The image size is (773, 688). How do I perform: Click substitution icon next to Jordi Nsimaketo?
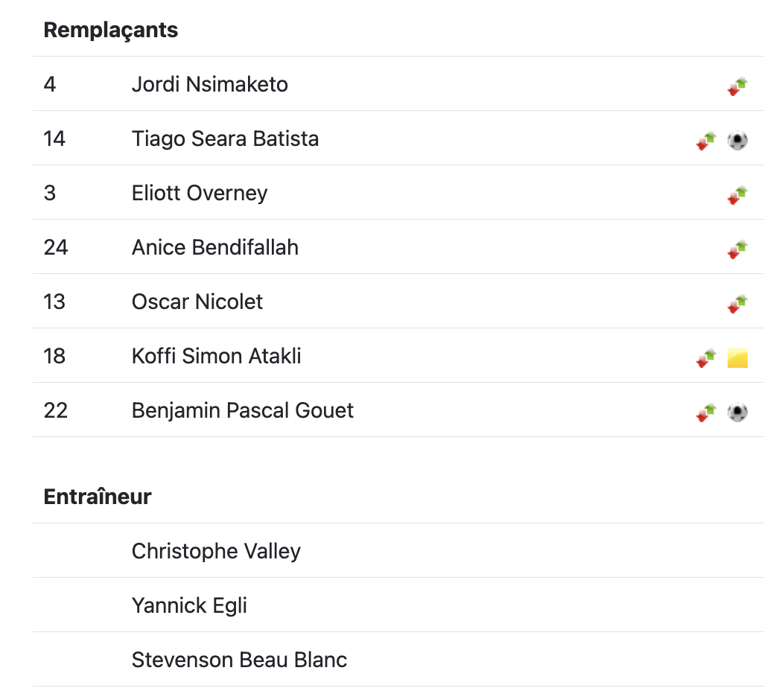point(737,86)
